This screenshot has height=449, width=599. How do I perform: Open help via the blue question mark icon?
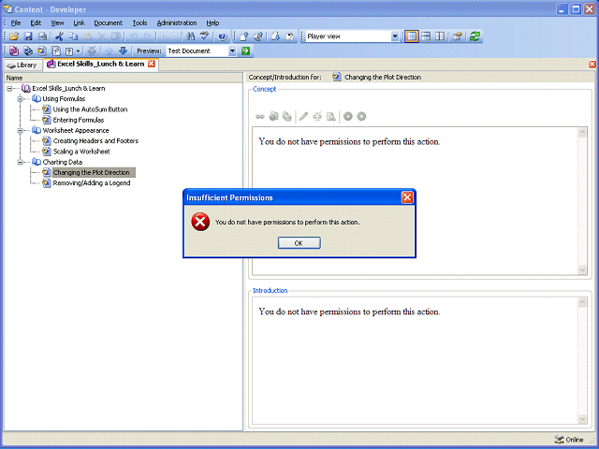pos(223,36)
